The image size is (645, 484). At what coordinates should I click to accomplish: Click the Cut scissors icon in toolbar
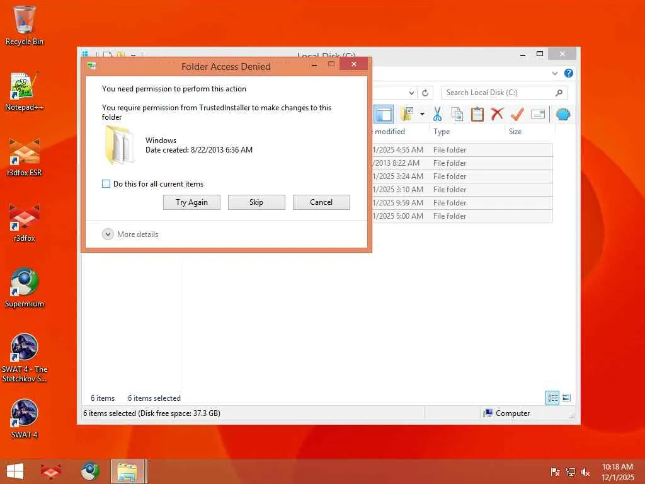tap(437, 114)
